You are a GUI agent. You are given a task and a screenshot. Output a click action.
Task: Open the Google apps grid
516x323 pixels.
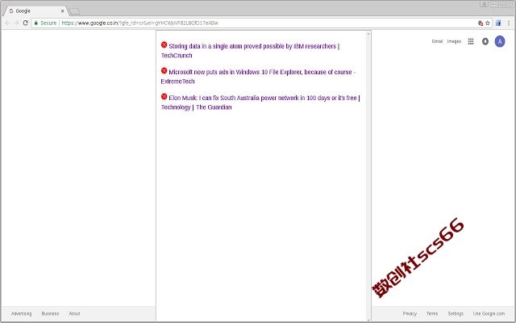pos(471,41)
